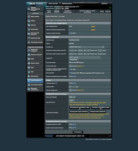Click the Guest Network globe icon
The height and width of the screenshot is (151, 138).
(x=29, y=25)
